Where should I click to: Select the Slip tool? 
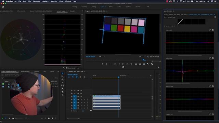tap(62, 85)
